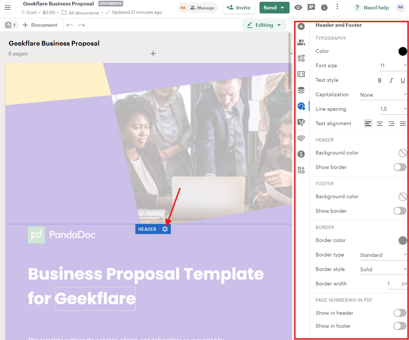Open the comments chat icon
409x340 pixels.
tap(311, 8)
